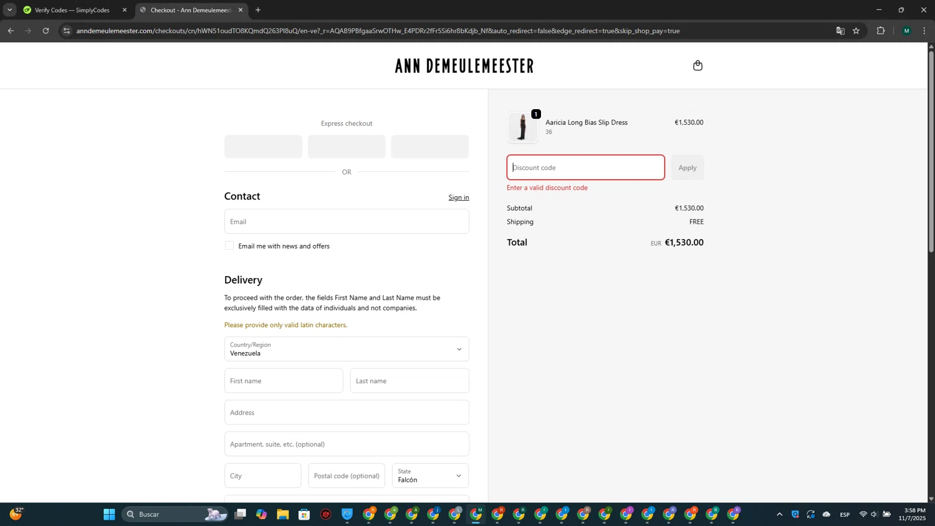This screenshot has width=935, height=526.
Task: Open the State dropdown showing Falcón
Action: 430,476
